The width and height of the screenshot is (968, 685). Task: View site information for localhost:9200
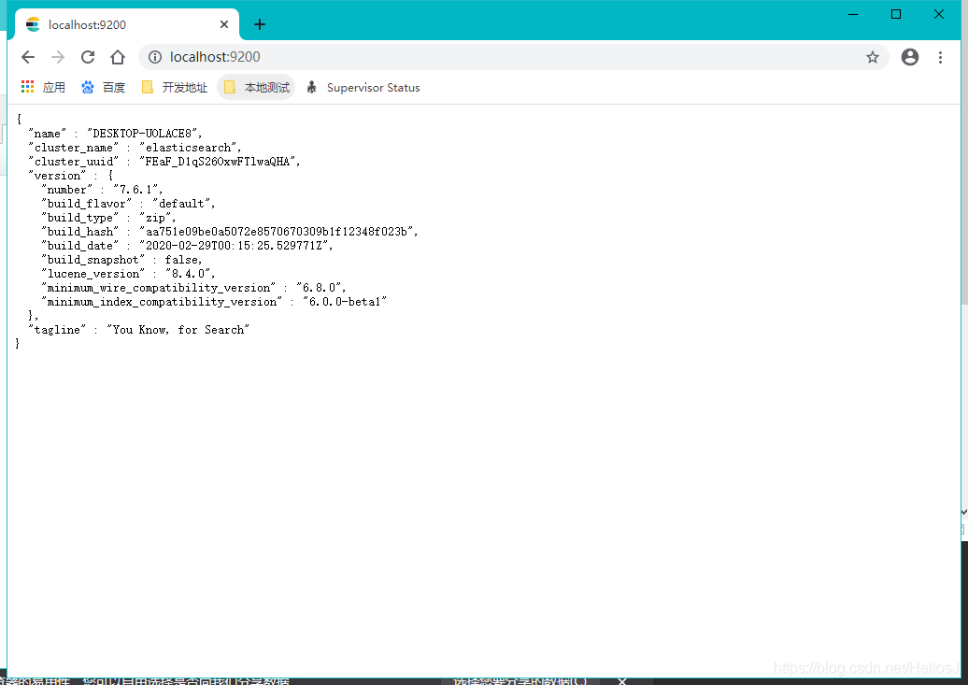155,57
